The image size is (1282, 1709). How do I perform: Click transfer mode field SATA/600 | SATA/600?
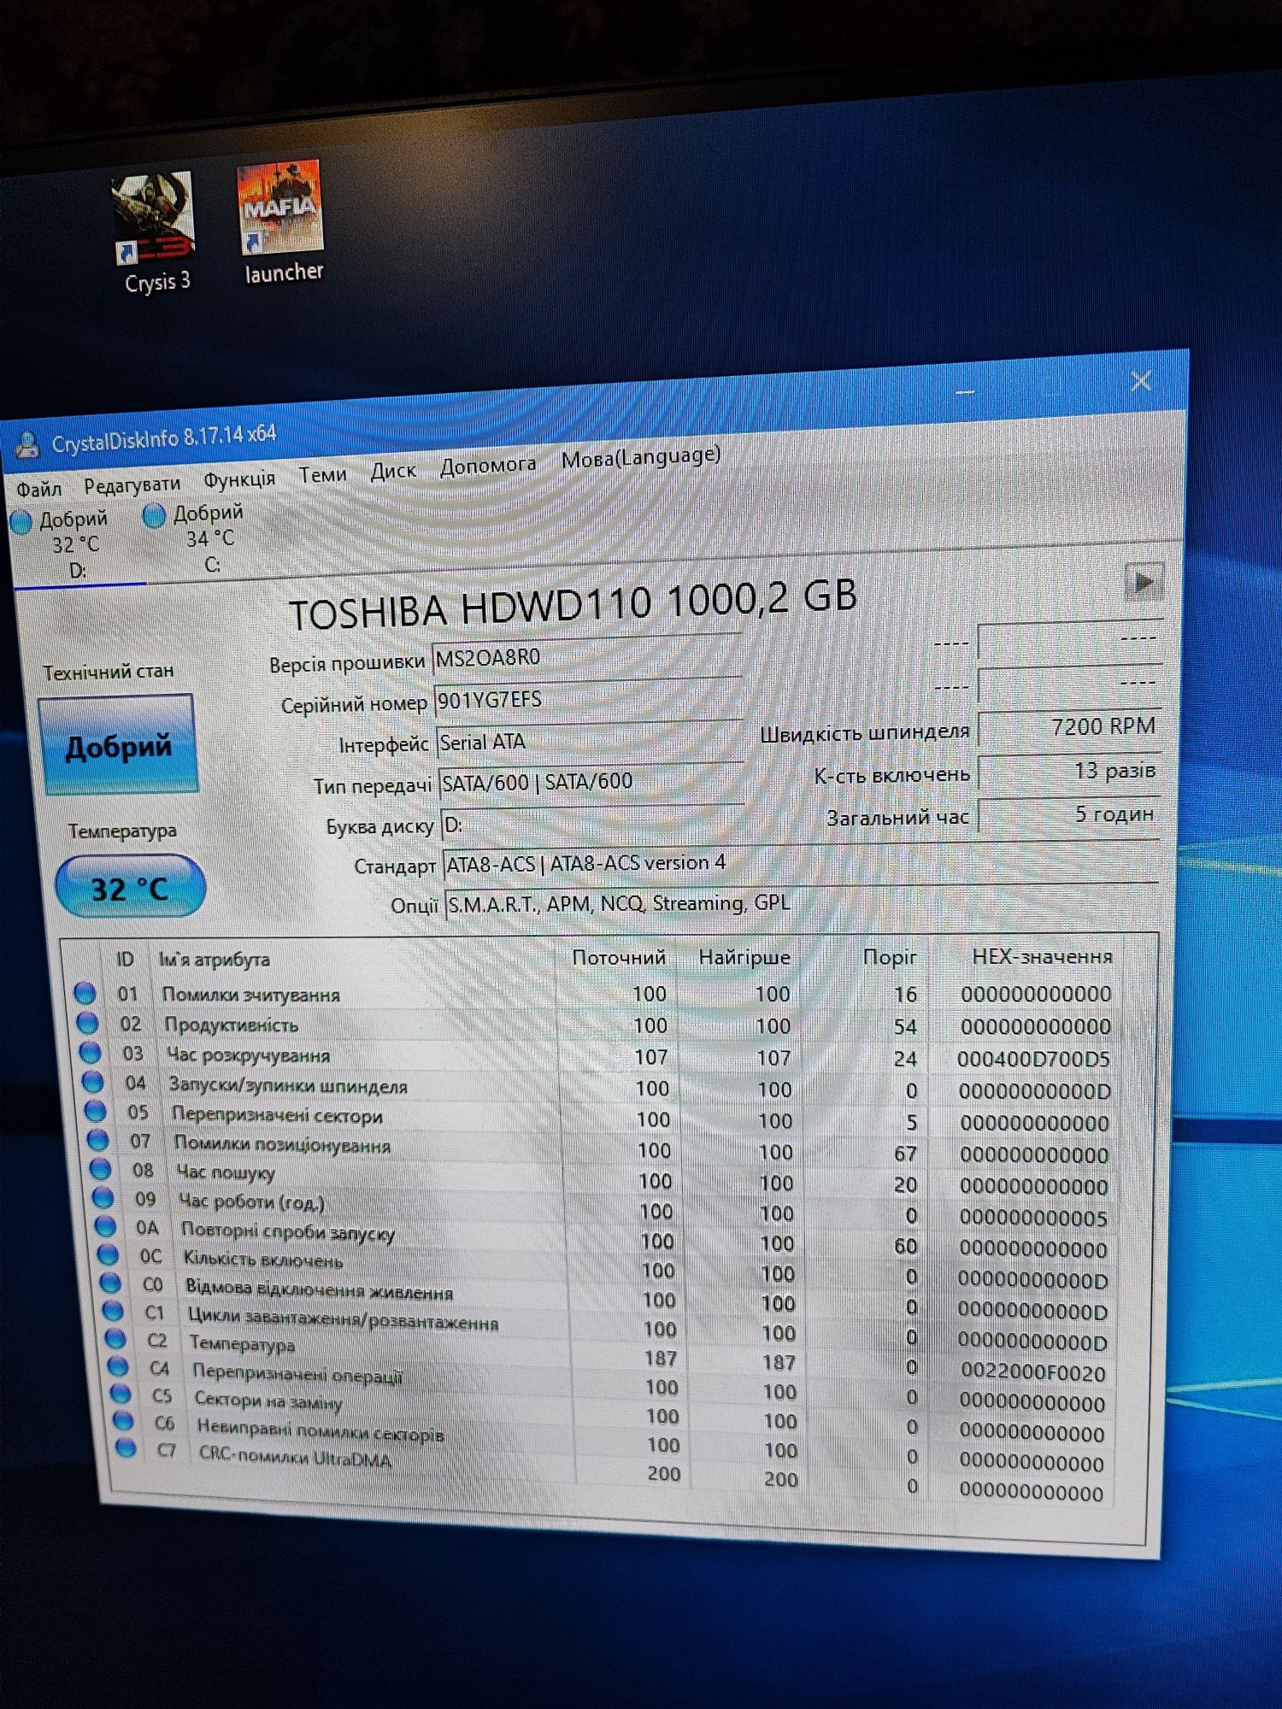pos(591,781)
